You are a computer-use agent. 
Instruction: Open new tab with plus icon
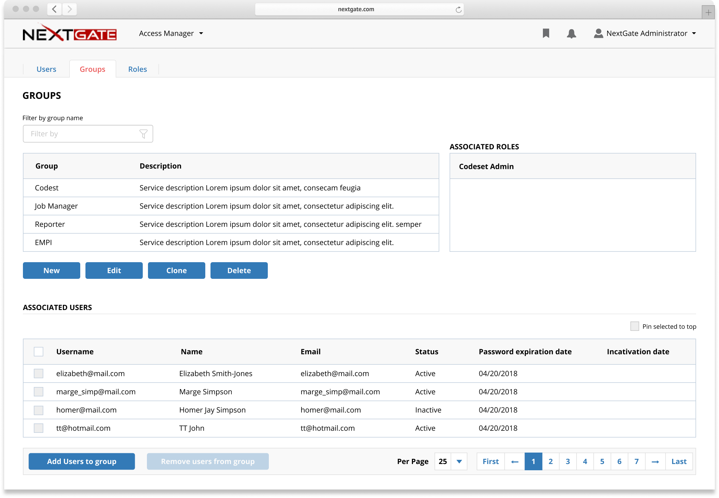(708, 12)
